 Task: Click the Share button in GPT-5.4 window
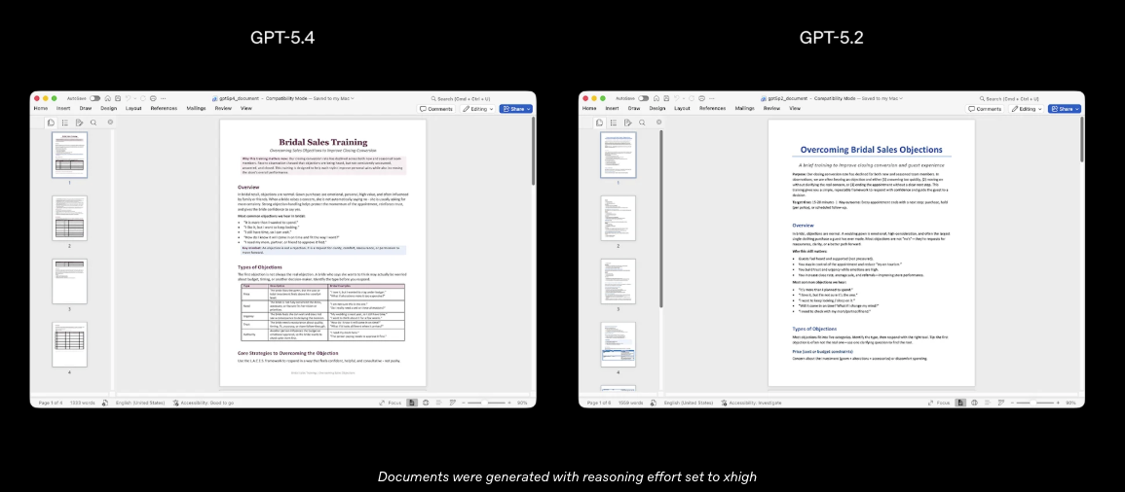click(516, 109)
